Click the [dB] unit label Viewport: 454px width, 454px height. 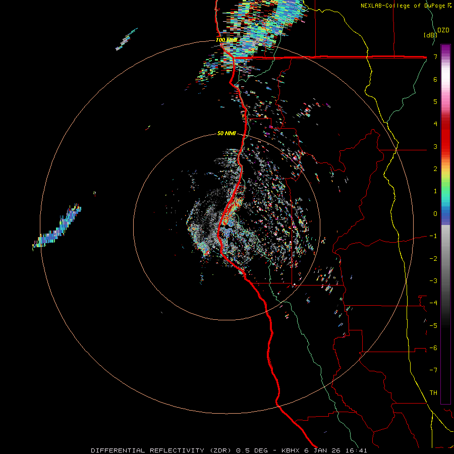click(x=430, y=35)
